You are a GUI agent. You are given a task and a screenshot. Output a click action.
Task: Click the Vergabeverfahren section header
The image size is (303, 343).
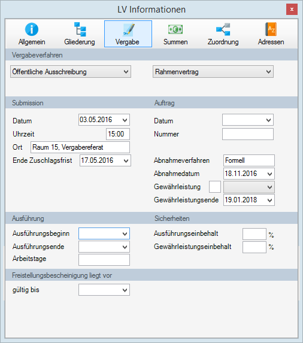pyautogui.click(x=37, y=55)
